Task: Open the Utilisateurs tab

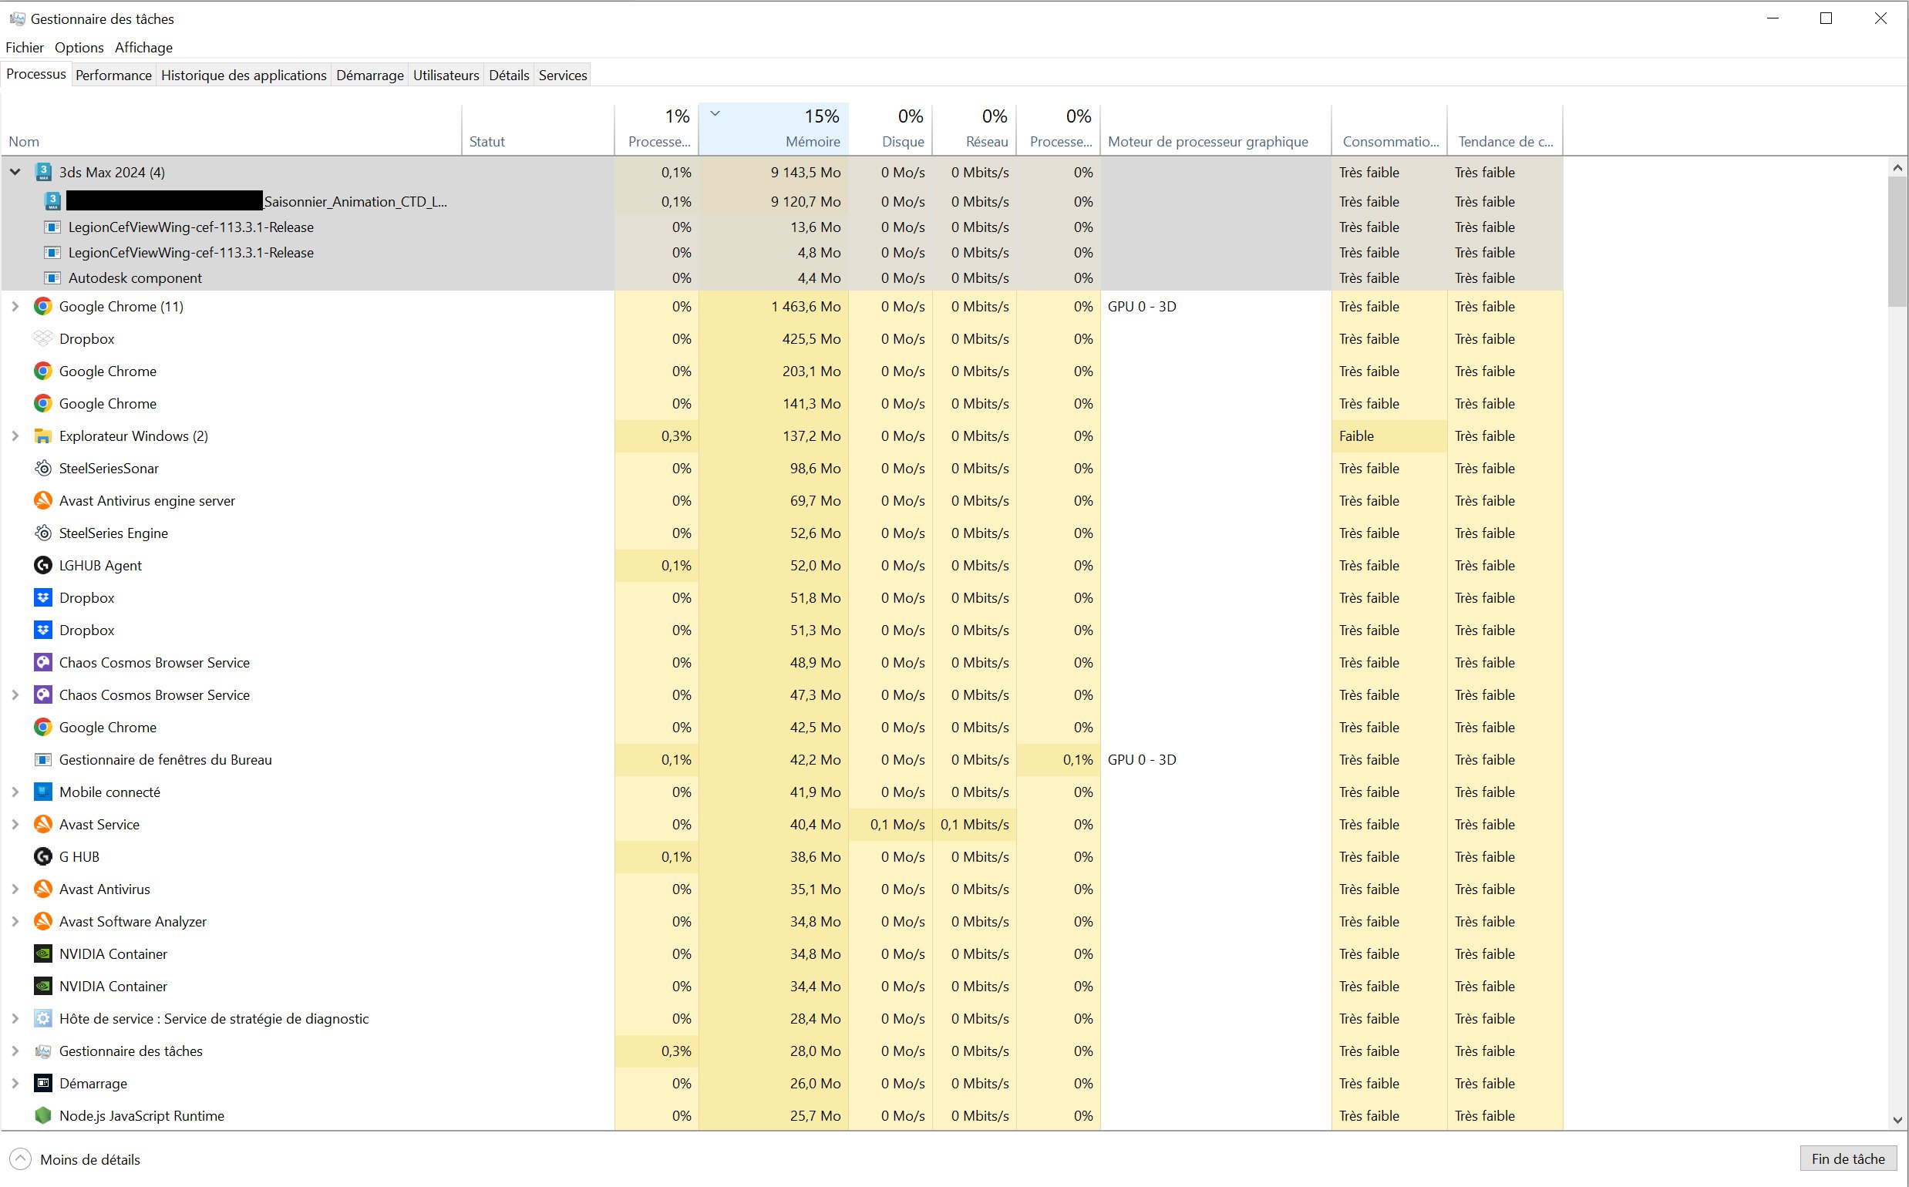Action: pos(446,76)
